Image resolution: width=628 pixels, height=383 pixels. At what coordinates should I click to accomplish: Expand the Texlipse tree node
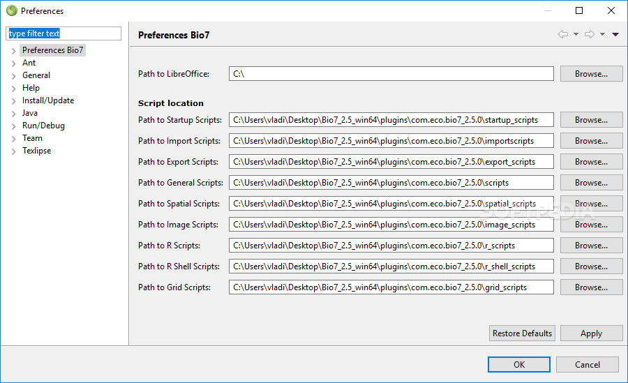coord(14,151)
